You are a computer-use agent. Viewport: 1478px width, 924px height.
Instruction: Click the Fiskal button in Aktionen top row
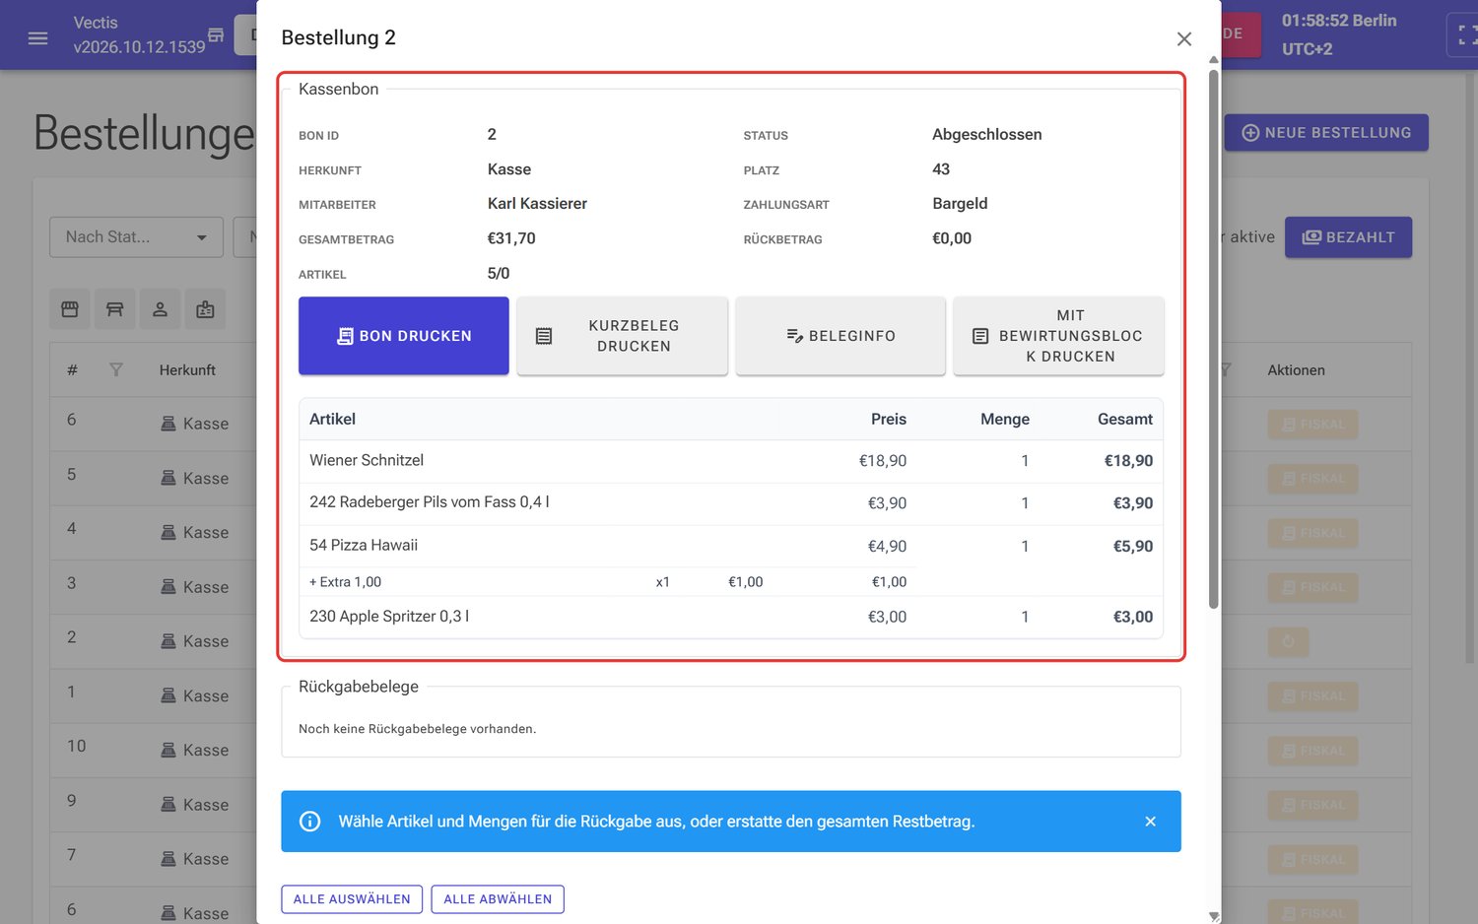tap(1312, 425)
